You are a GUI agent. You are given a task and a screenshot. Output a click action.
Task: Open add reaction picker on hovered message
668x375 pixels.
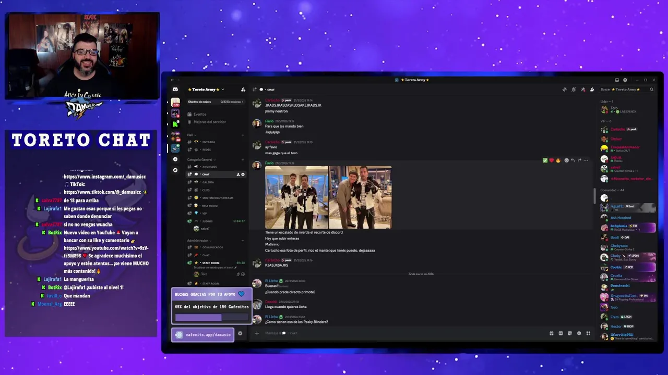[x=566, y=160]
